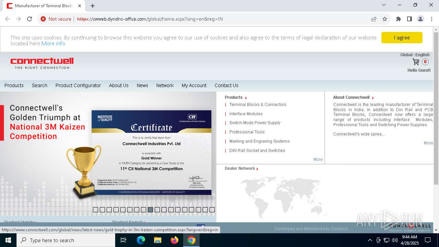The width and height of the screenshot is (439, 247).
Task: Click the cart item count badge
Action: [425, 62]
